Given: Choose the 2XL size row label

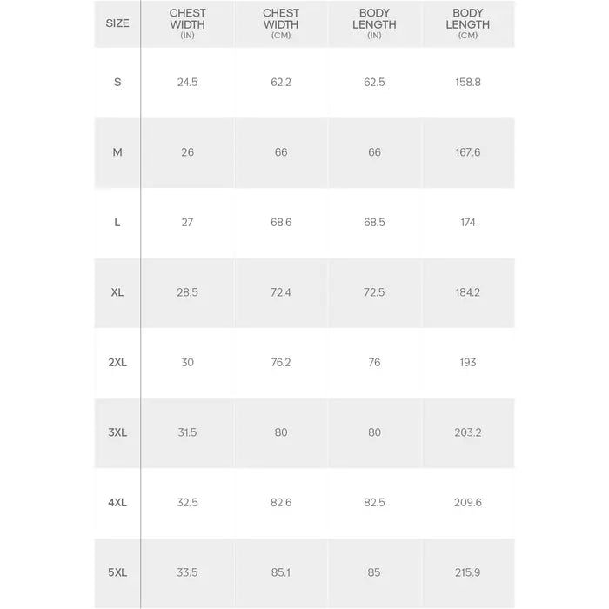Looking at the screenshot, I should click(117, 363).
